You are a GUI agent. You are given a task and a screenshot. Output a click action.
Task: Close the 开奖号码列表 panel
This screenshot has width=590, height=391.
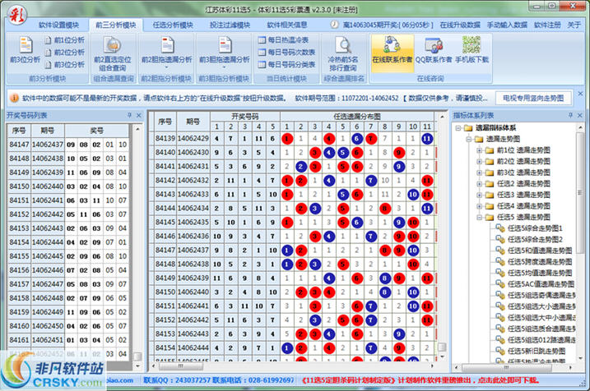click(x=139, y=115)
